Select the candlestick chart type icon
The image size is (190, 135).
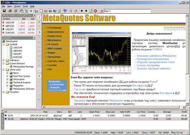click(39, 22)
